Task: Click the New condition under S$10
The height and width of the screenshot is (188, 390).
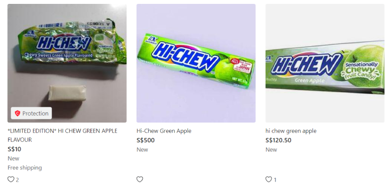Action: (x=14, y=158)
